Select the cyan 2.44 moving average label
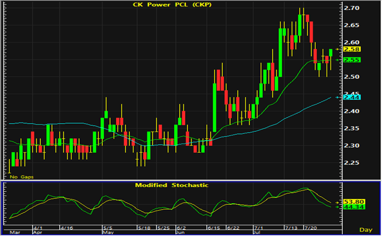382x236 pixels. tap(352, 97)
